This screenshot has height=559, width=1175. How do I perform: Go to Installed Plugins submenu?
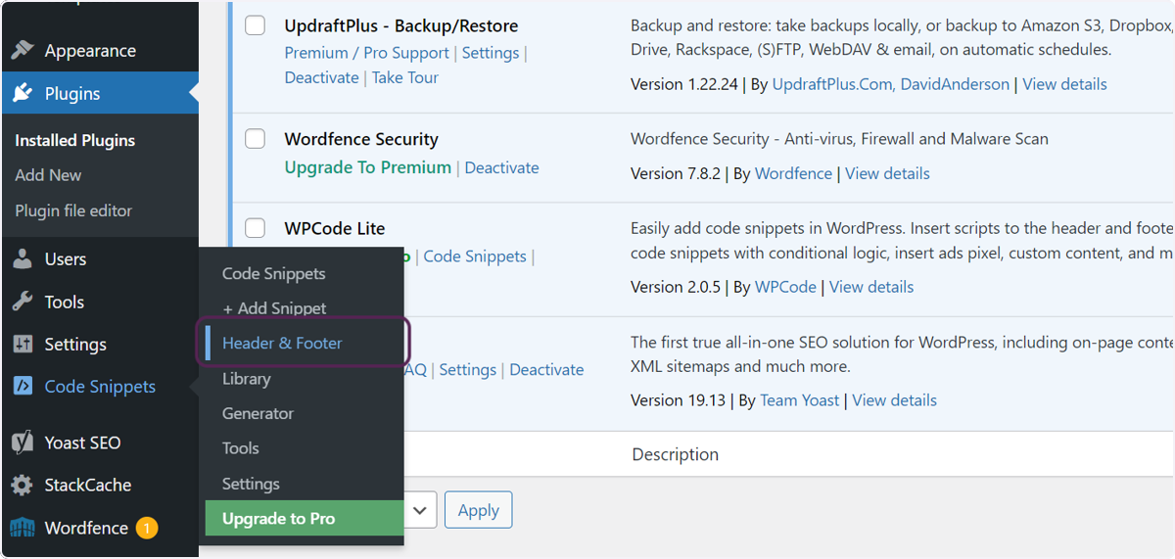(x=75, y=140)
